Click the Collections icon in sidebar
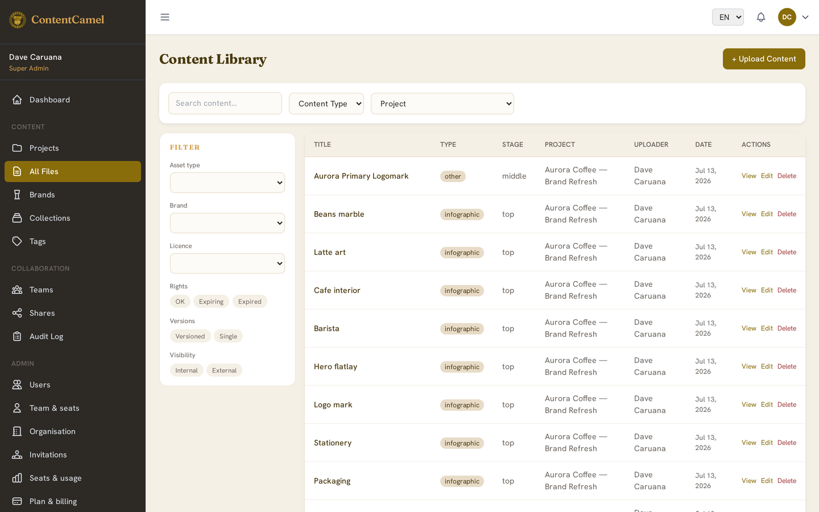 pos(17,218)
